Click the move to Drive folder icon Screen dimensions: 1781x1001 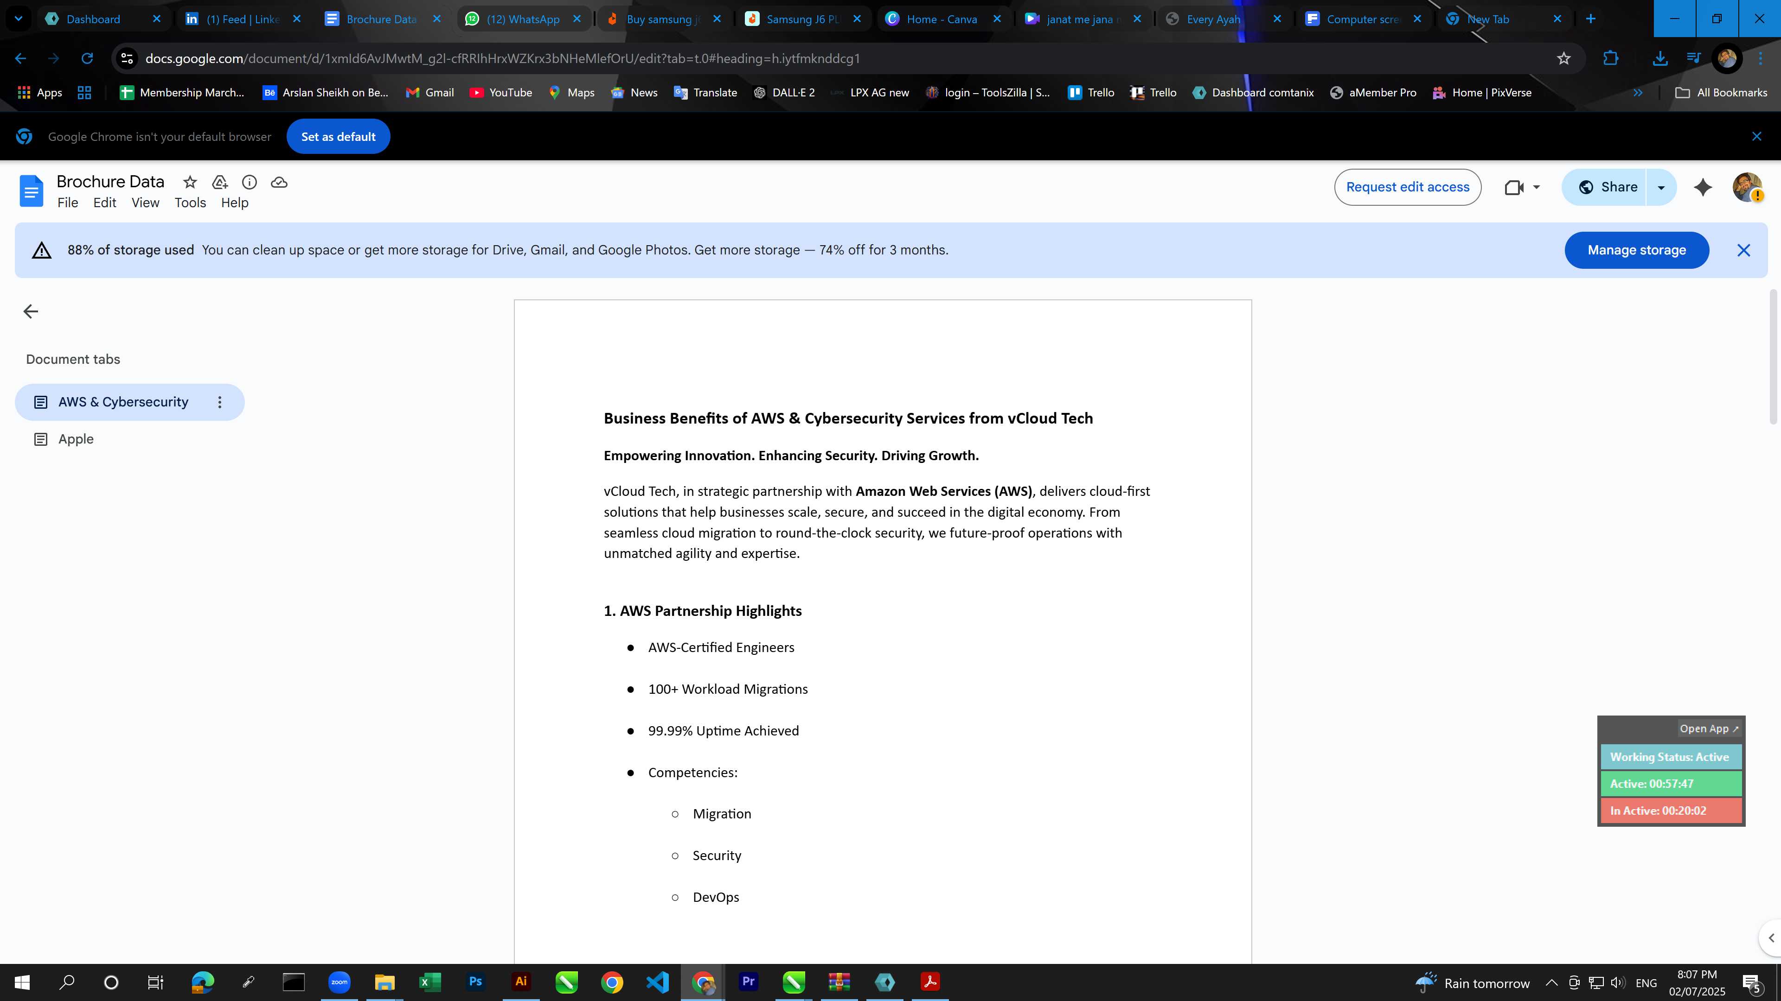coord(220,183)
